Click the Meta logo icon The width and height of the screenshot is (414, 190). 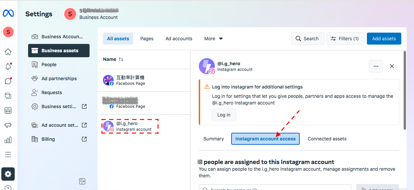tap(8, 13)
